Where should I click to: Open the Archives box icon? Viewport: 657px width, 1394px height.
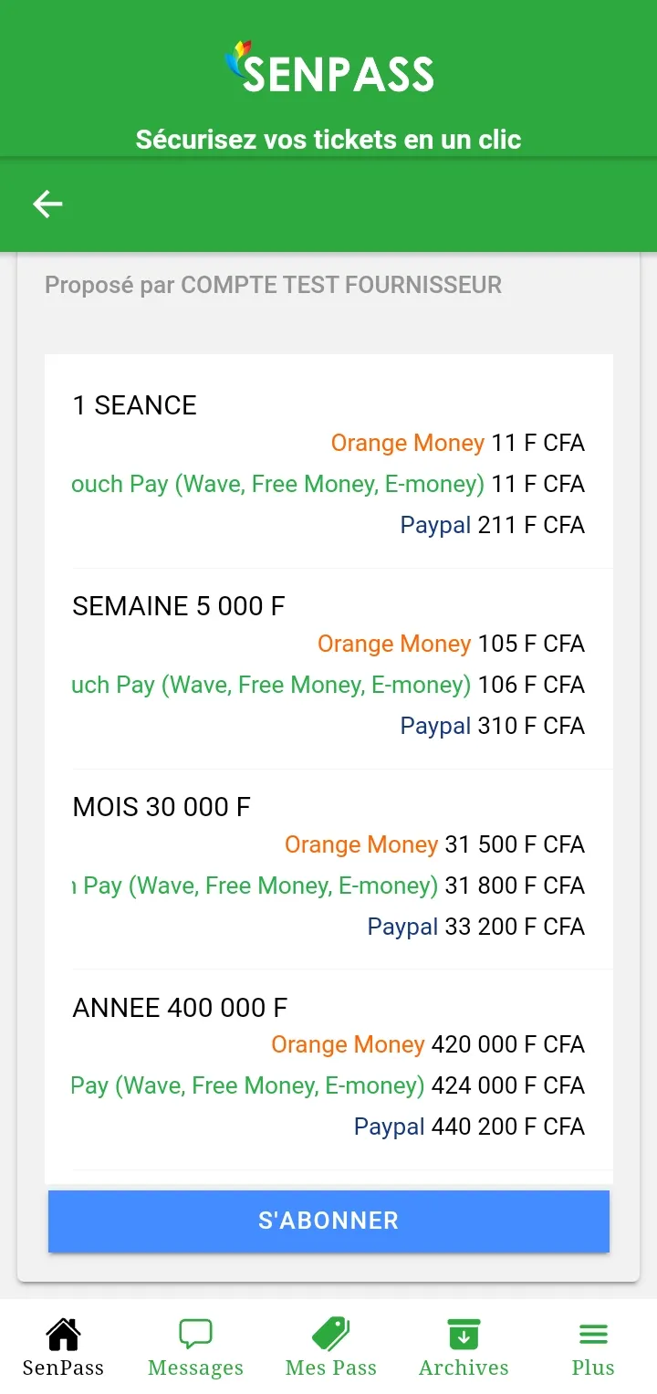(x=464, y=1335)
